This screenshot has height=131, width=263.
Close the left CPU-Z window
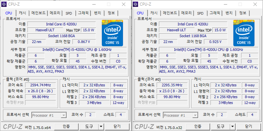[124, 4]
